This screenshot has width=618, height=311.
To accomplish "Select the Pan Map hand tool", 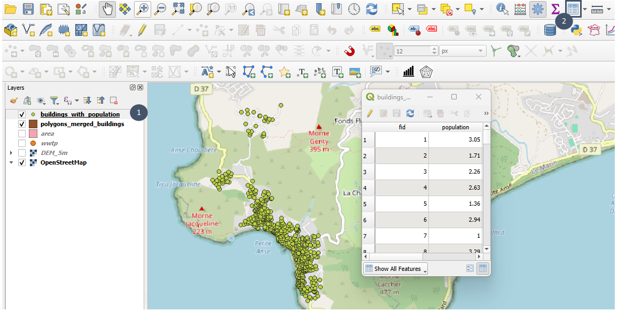I will pyautogui.click(x=107, y=9).
